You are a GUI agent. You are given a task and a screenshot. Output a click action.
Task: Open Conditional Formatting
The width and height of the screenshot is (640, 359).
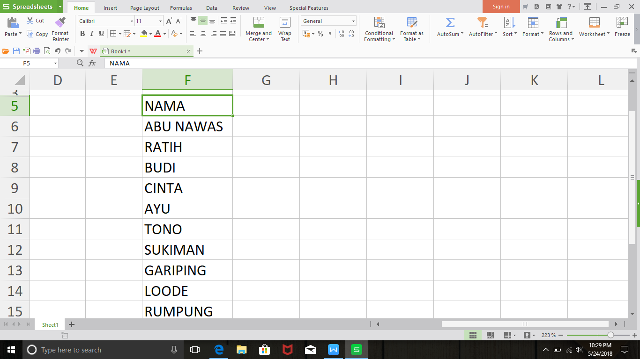coord(379,29)
